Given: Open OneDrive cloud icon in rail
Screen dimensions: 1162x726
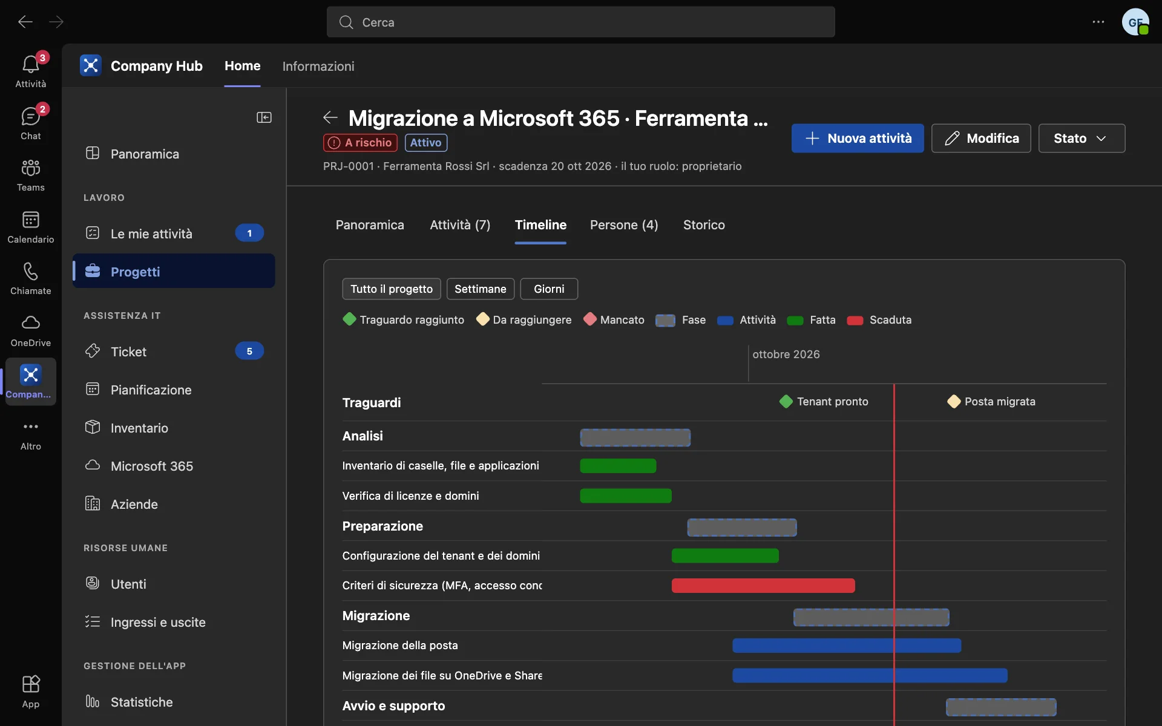Looking at the screenshot, I should tap(30, 330).
